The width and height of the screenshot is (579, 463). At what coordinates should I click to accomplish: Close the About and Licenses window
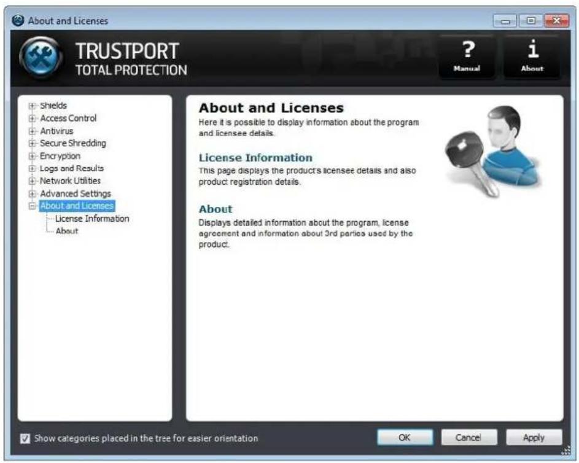557,21
